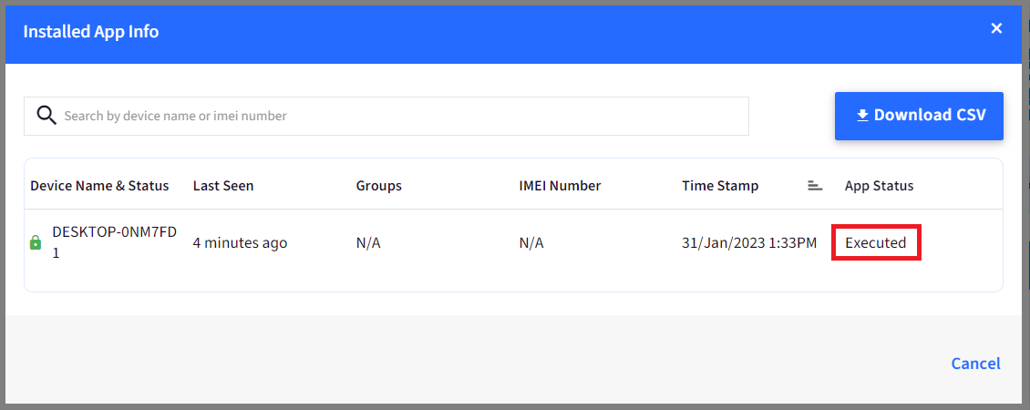Image resolution: width=1030 pixels, height=410 pixels.
Task: Sort by Time Stamp using the sort icon
Action: coord(815,186)
